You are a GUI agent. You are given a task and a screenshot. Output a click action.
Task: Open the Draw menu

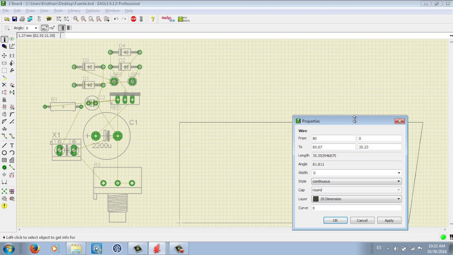pos(30,11)
